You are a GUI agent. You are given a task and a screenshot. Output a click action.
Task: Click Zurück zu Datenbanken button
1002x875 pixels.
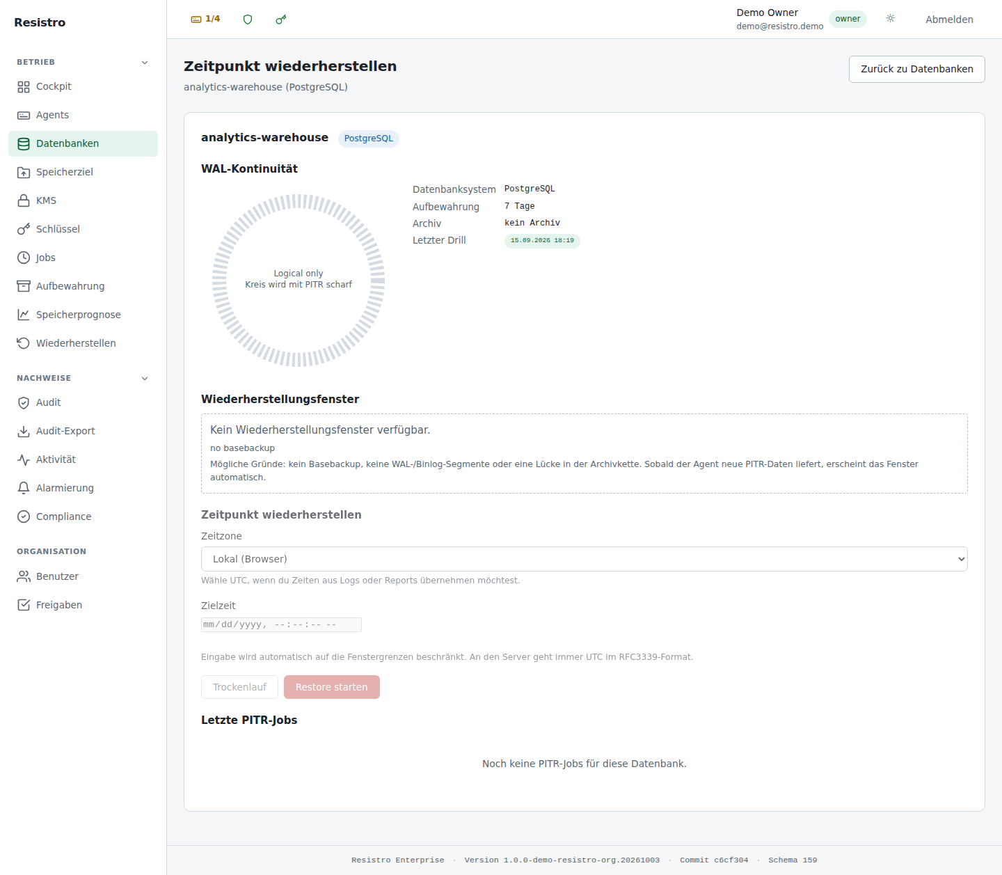click(x=917, y=69)
